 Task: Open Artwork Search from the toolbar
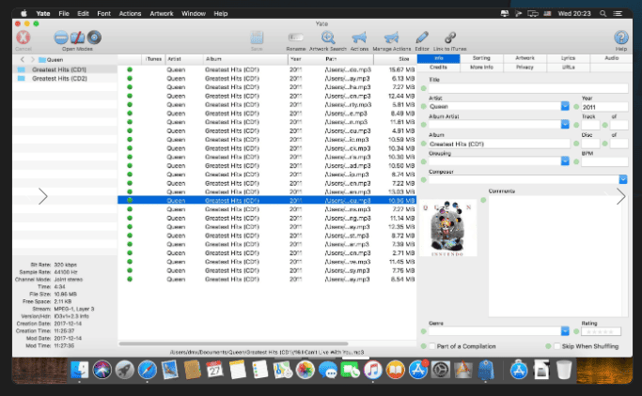click(x=328, y=38)
